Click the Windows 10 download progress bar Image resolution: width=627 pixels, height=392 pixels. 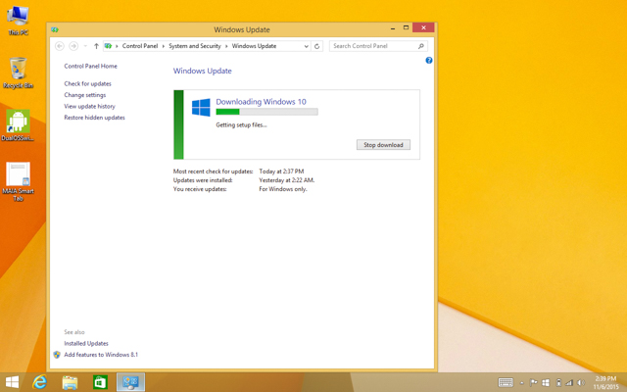coord(266,113)
